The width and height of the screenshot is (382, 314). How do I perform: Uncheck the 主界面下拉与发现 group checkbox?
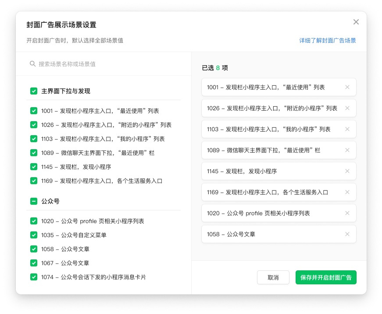click(x=34, y=91)
